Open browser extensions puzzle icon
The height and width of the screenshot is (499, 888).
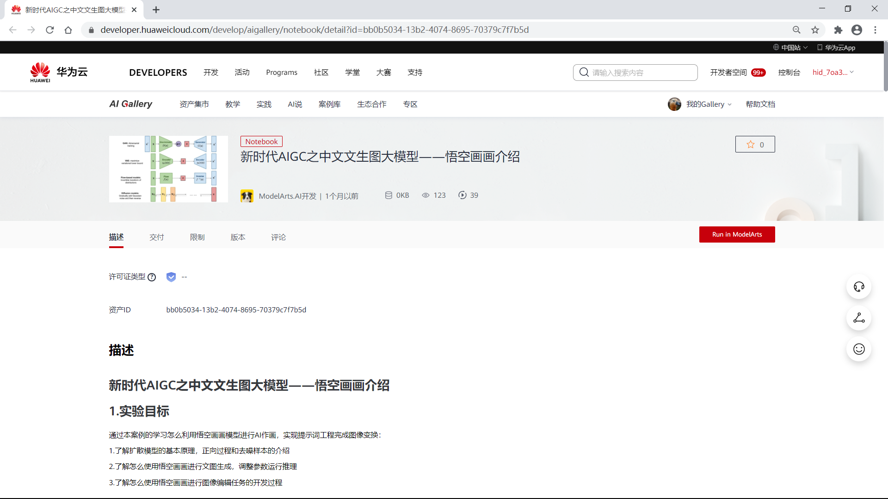[x=838, y=30]
